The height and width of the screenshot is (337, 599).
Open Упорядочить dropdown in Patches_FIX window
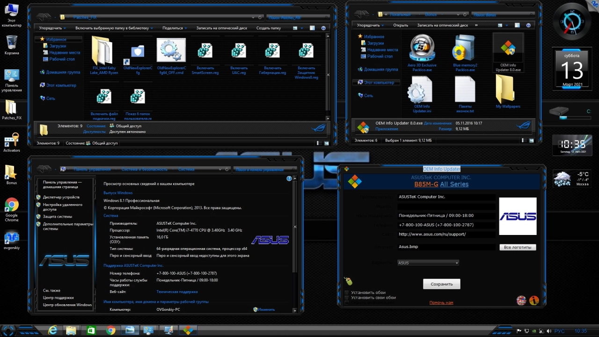tap(53, 28)
